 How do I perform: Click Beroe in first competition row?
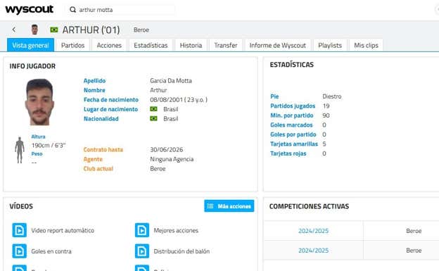414,231
